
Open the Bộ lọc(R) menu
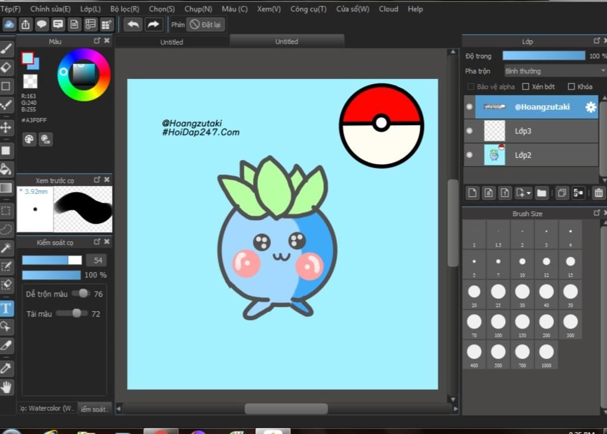(x=124, y=9)
